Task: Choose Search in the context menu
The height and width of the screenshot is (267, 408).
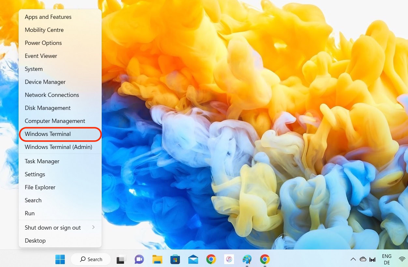Action: point(60,200)
